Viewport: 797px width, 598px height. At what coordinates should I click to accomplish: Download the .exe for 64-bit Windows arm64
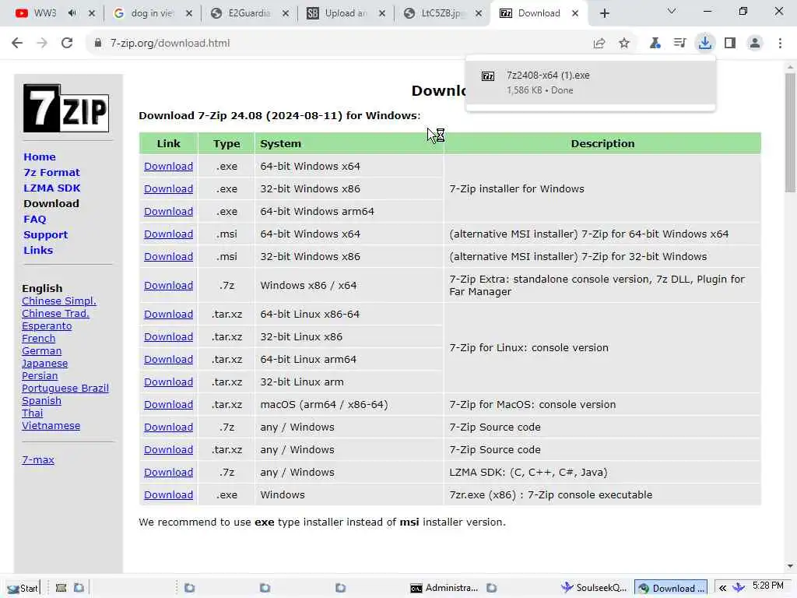click(168, 211)
